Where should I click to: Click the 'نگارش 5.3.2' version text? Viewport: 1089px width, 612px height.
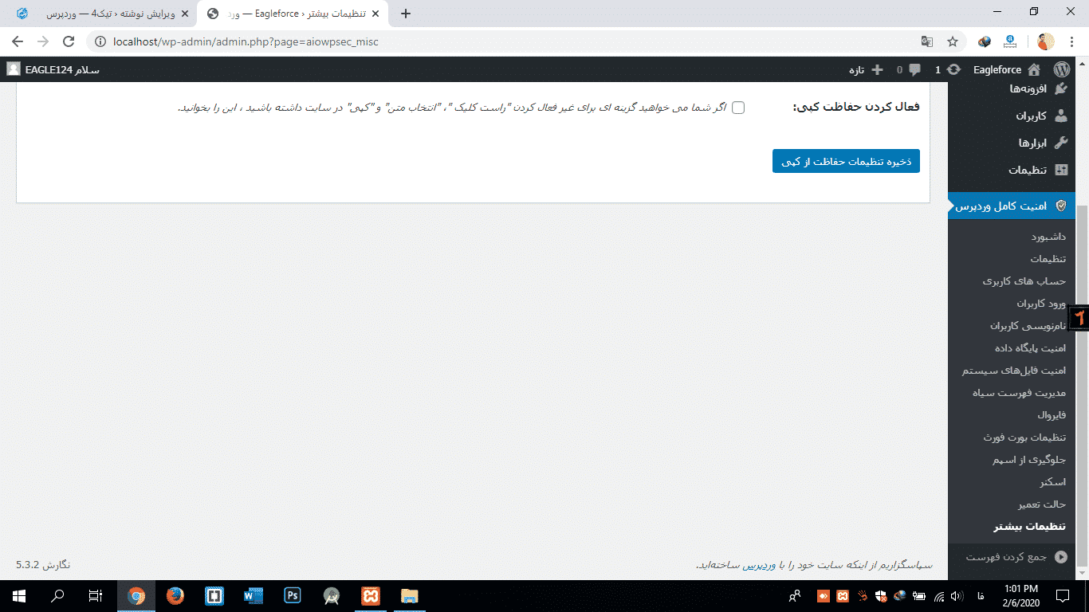coord(43,564)
